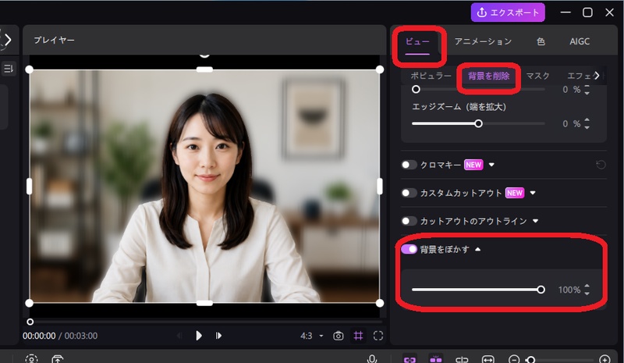
Task: Click the top-right corner handle of video frame
Action: coord(380,69)
